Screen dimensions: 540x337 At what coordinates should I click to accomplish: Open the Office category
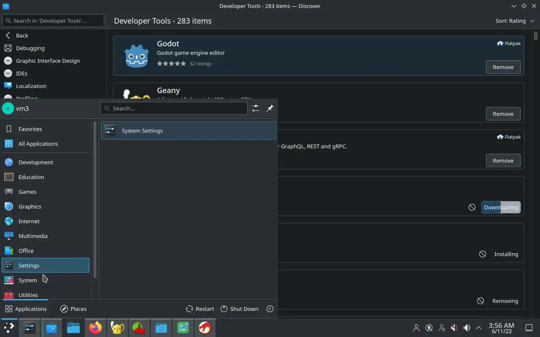coord(46,251)
